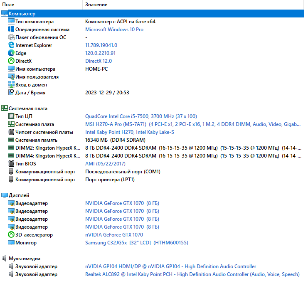Viewport: 308px width, 281px height.
Task: Click the DirectX Xbox icon
Action: pyautogui.click(x=11, y=61)
